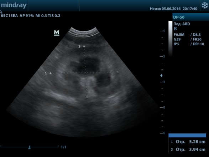
Task: Click the mindray logo
Action: tap(14, 5)
